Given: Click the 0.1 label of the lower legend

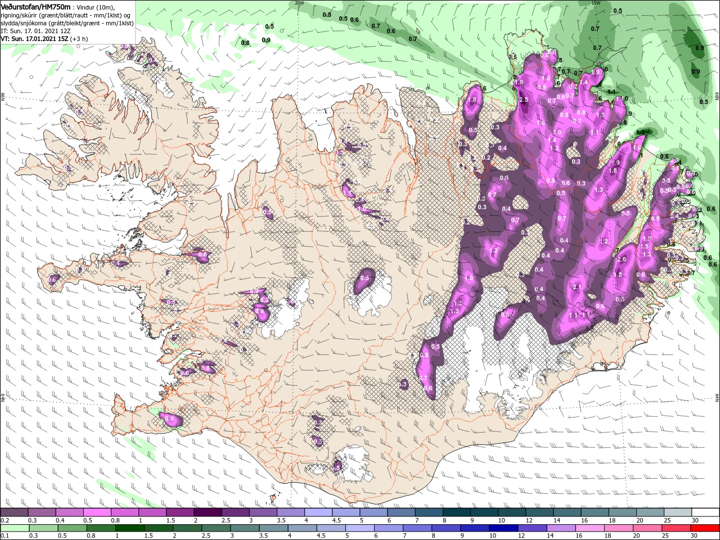Looking at the screenshot, I should tap(5, 535).
